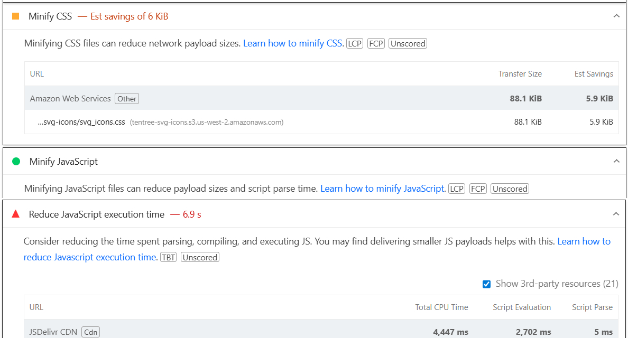Collapse the Reduce JavaScript execution time section
Viewport: 628px width, 338px height.
point(615,213)
